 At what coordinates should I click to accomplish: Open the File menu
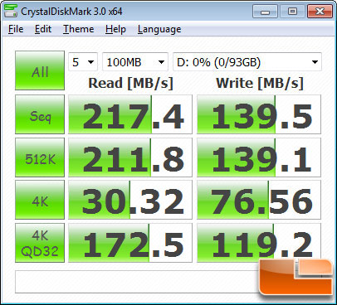[x=16, y=29]
